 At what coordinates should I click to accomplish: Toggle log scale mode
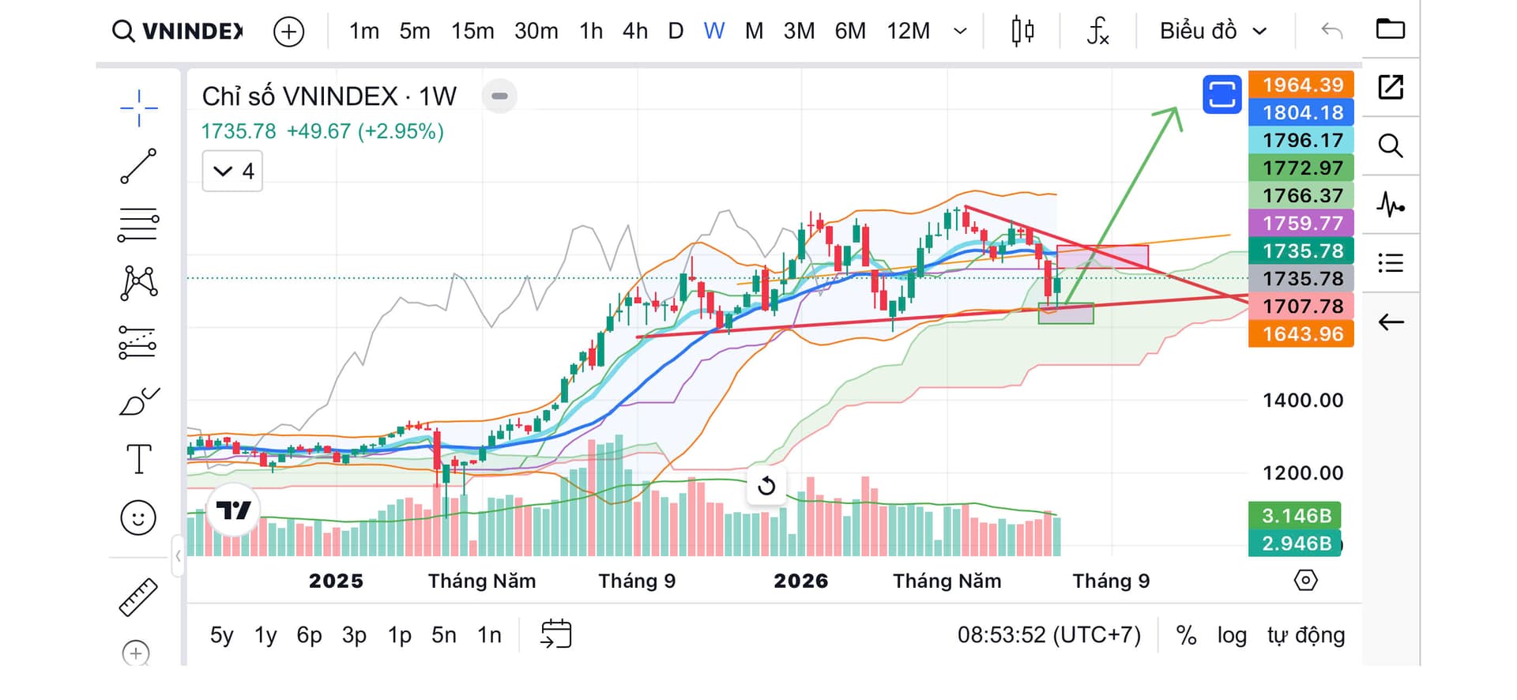[x=1232, y=635]
